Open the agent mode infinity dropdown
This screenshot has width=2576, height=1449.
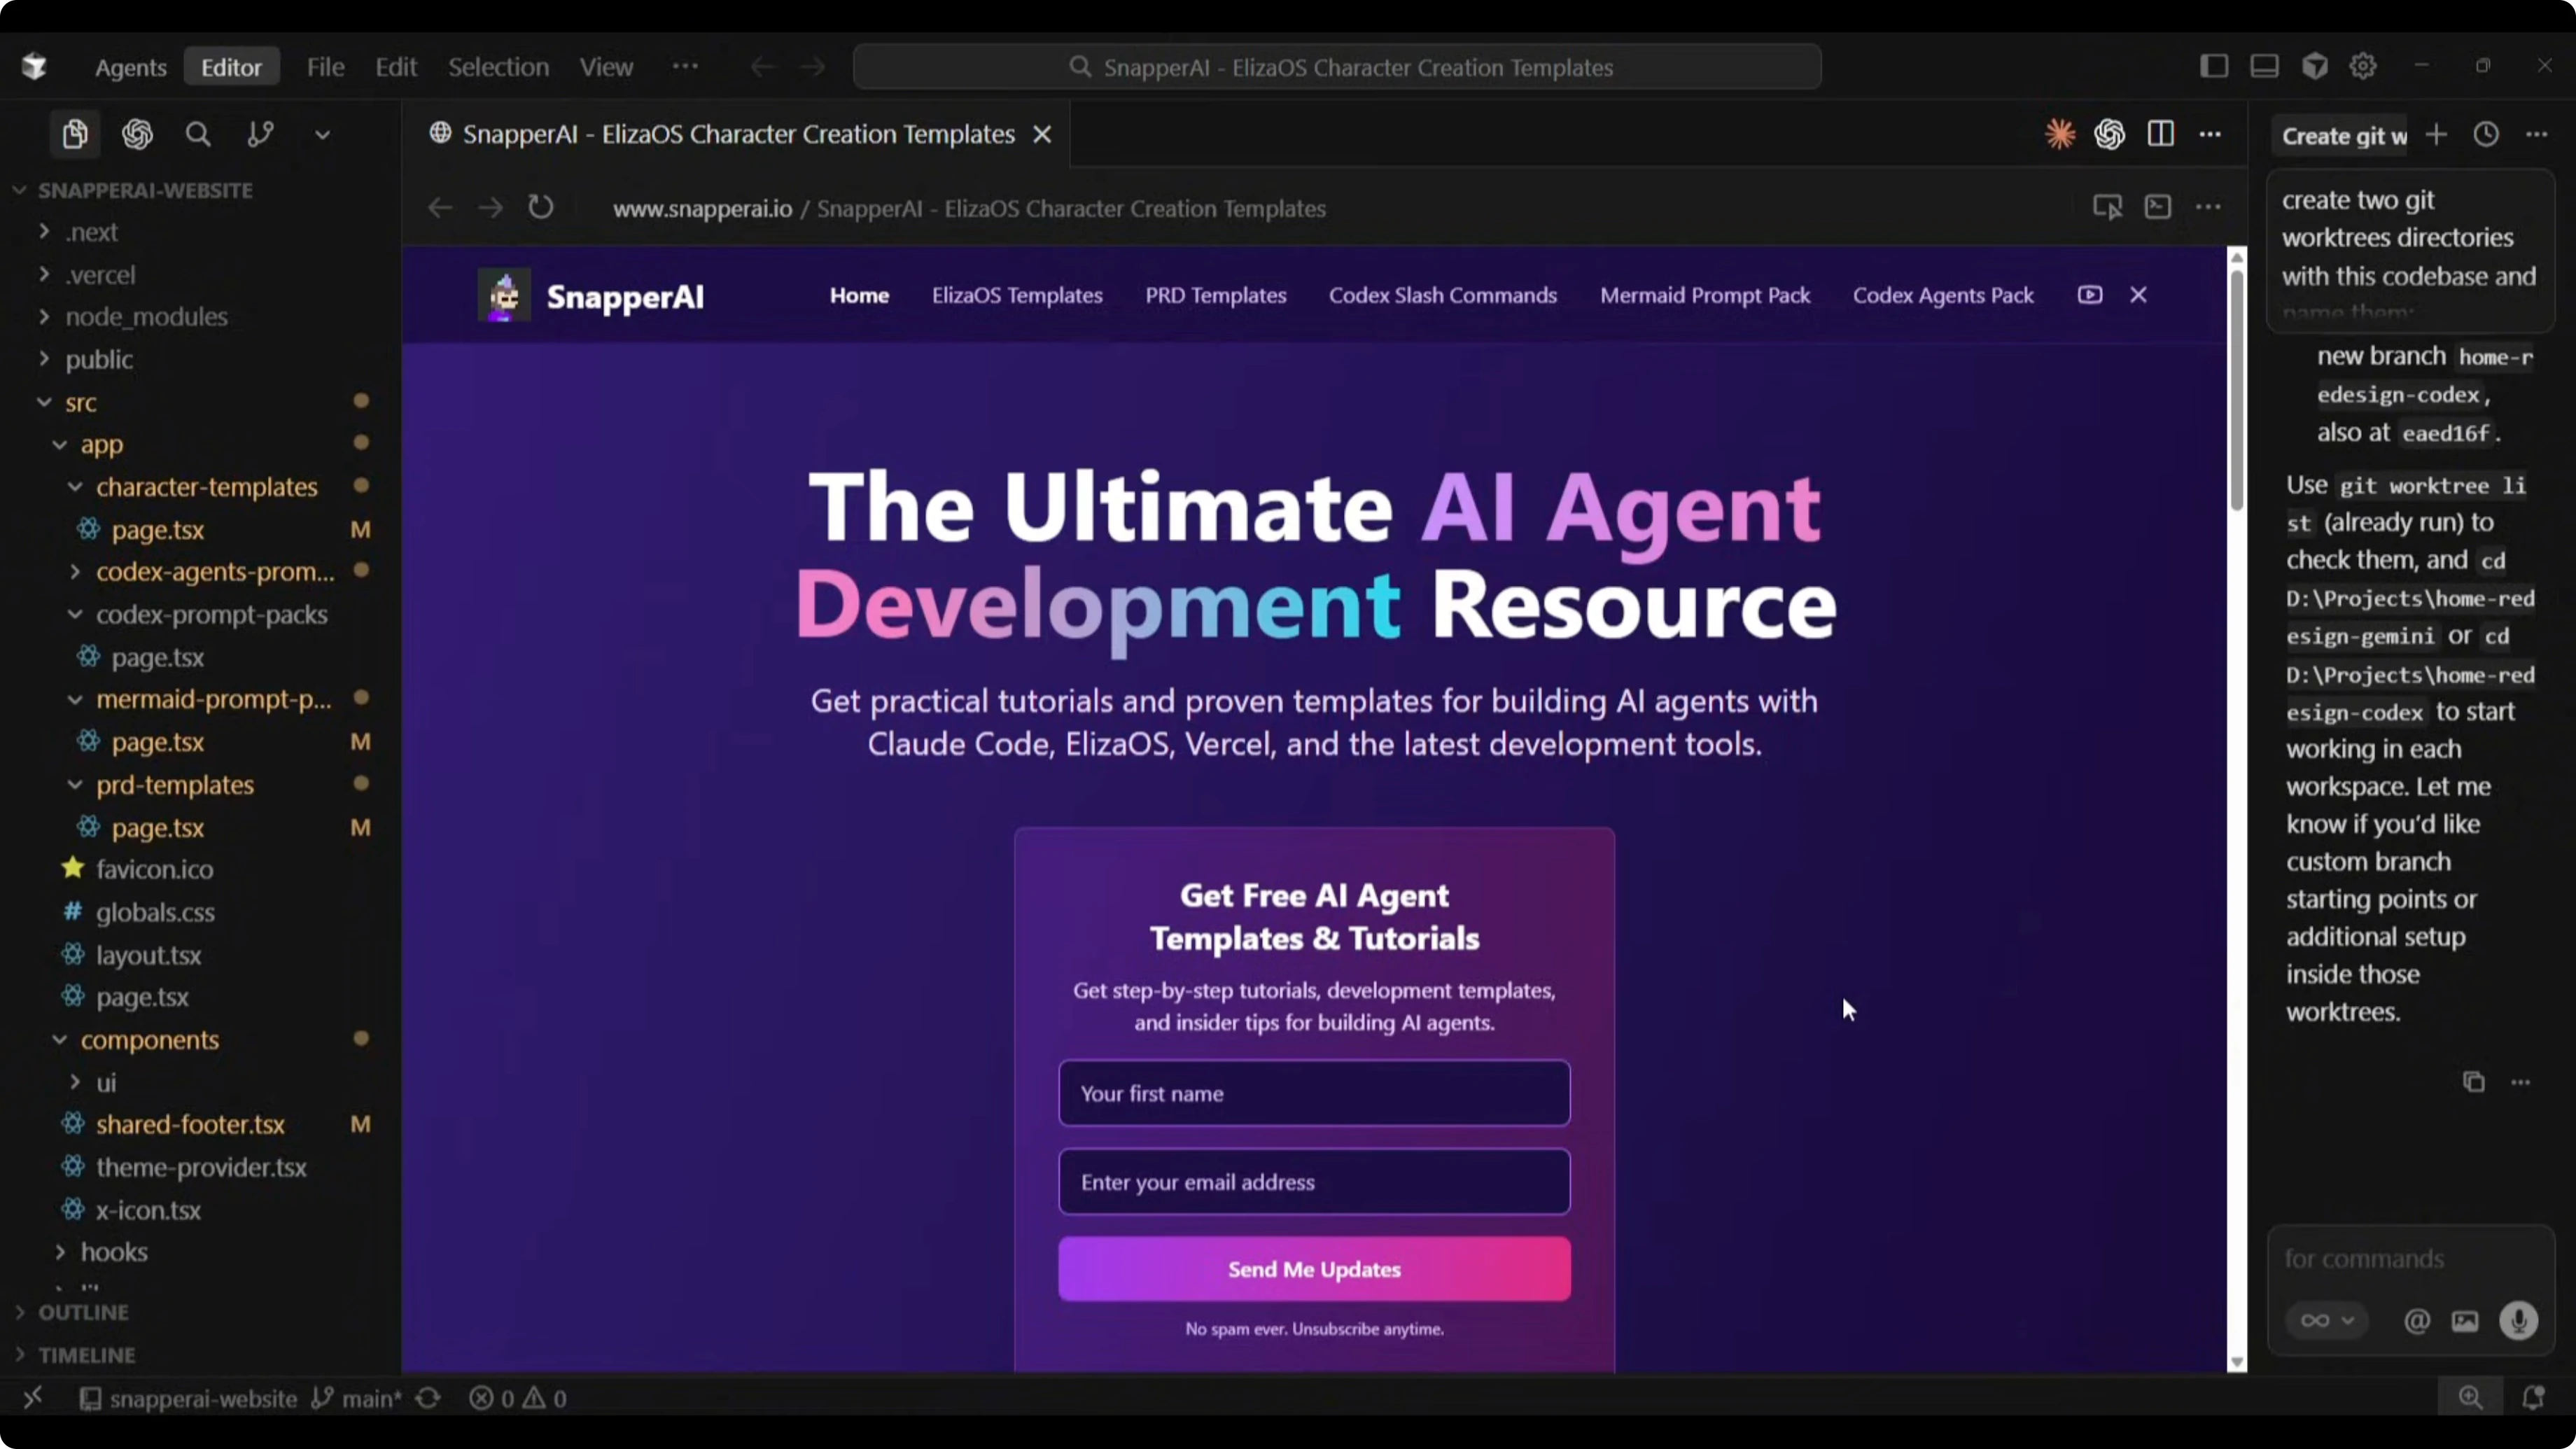(x=2325, y=1321)
